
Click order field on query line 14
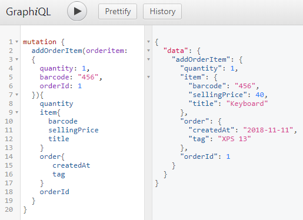pyautogui.click(x=50, y=156)
